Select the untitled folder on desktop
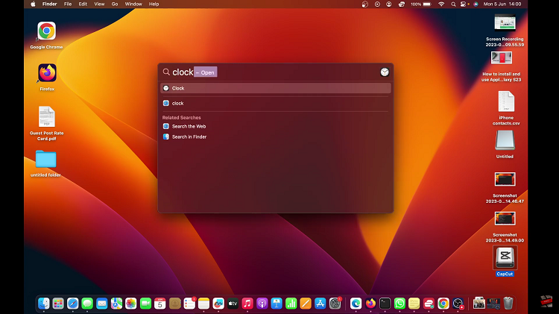Screen dimensions: 559x314 click(46, 159)
